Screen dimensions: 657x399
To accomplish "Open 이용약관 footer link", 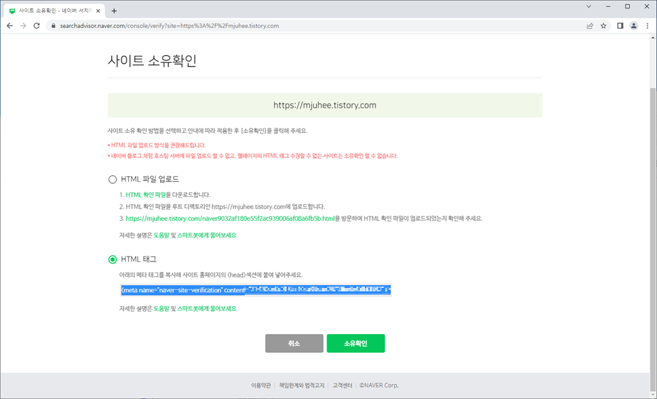I will coord(261,385).
